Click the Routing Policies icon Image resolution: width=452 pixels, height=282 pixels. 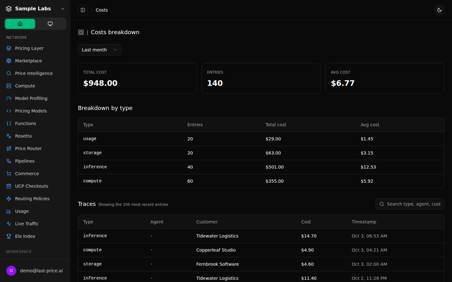[x=9, y=199]
